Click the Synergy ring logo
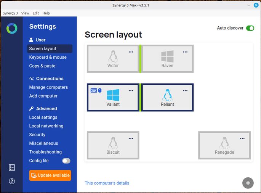This screenshot has width=261, height=193. [x=12, y=28]
